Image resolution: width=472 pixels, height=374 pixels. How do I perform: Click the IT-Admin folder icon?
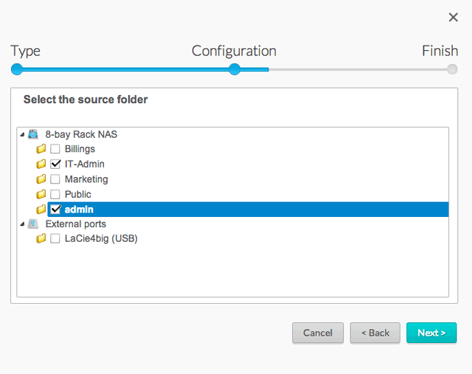pyautogui.click(x=41, y=164)
